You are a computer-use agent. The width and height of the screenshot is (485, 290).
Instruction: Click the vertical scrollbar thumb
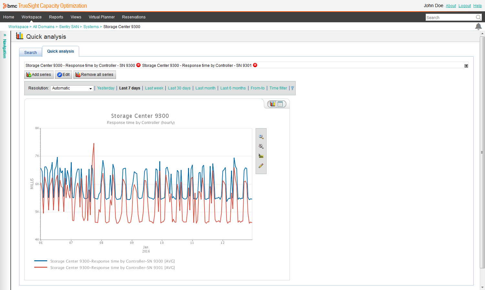(482, 152)
